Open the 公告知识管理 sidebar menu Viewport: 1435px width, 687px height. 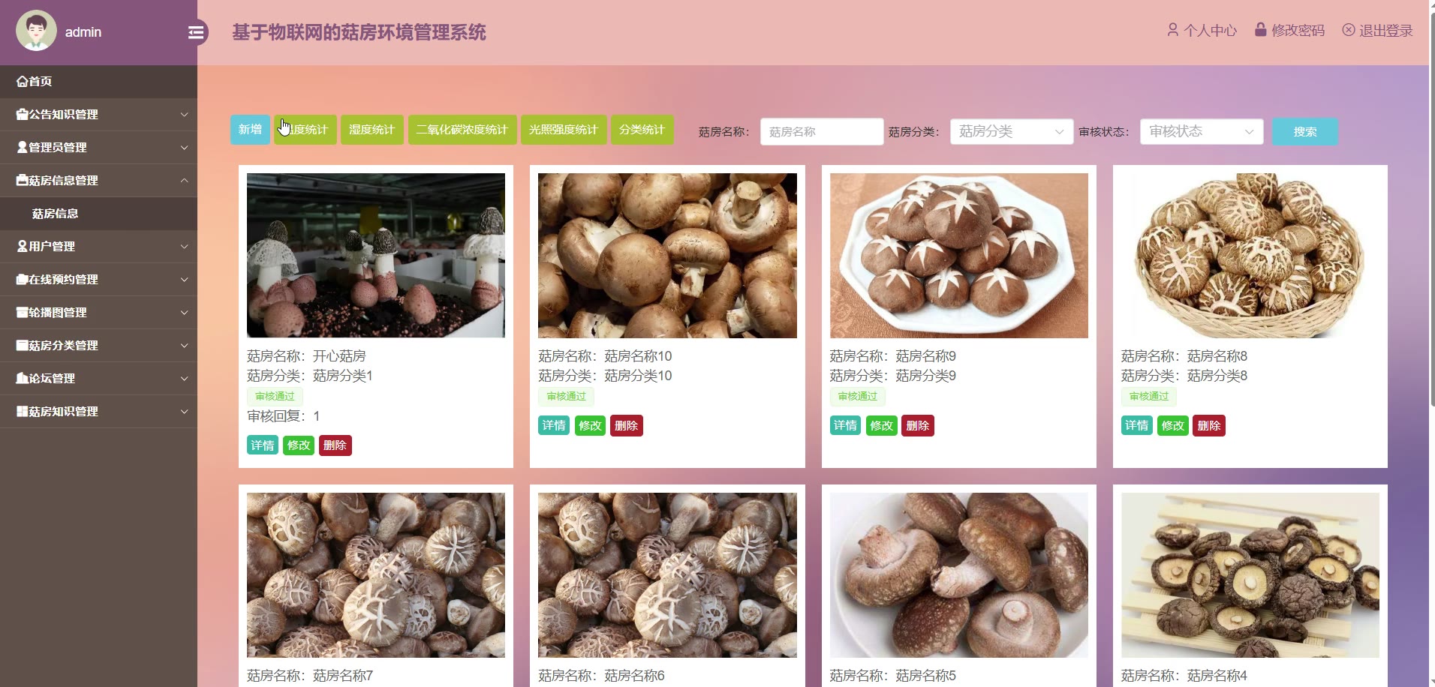coord(98,115)
